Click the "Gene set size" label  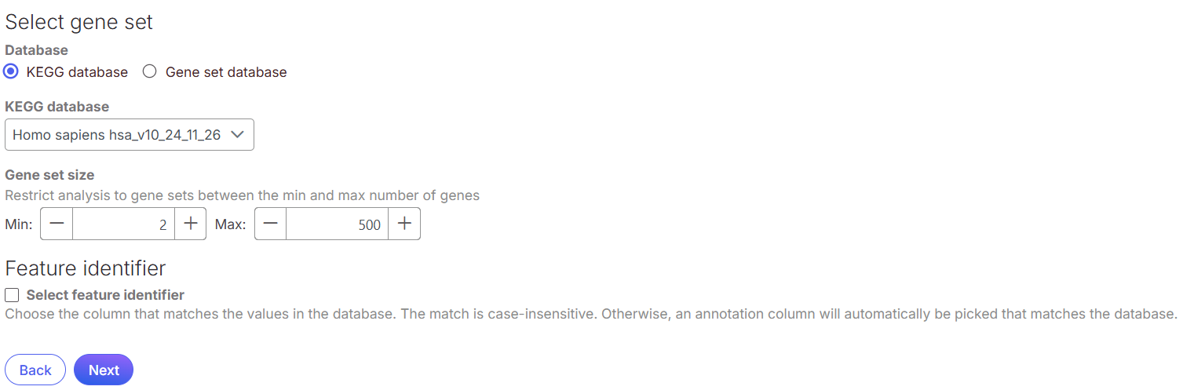pyautogui.click(x=49, y=175)
